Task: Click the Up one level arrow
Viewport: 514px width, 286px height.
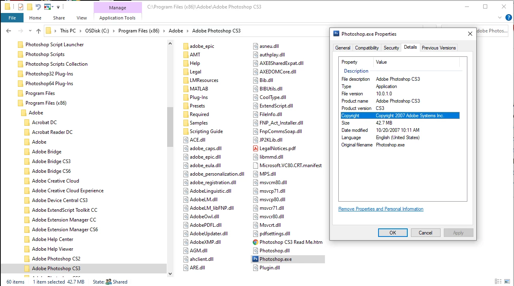Action: 39,31
